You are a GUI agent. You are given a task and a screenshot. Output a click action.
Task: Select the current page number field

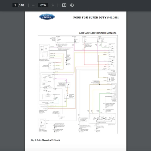tap(15, 5)
